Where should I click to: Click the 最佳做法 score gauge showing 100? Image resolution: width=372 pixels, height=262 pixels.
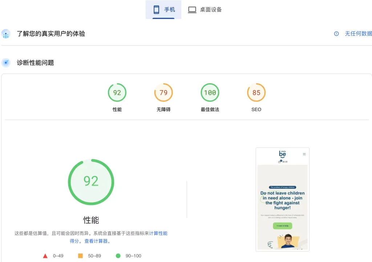point(210,92)
